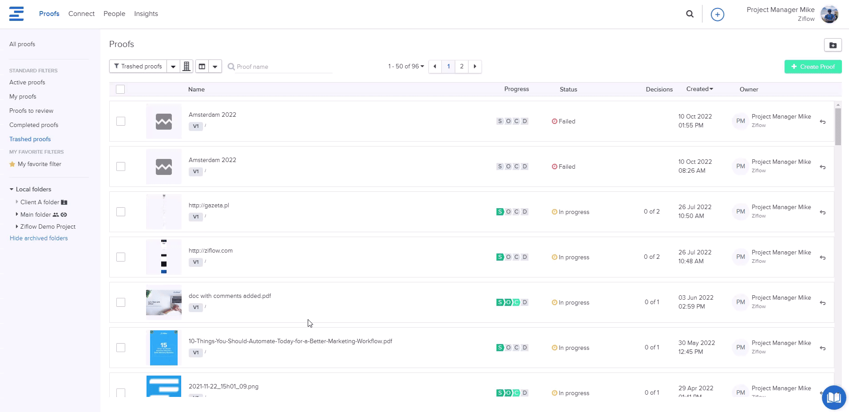Open the People menu item

coord(114,14)
